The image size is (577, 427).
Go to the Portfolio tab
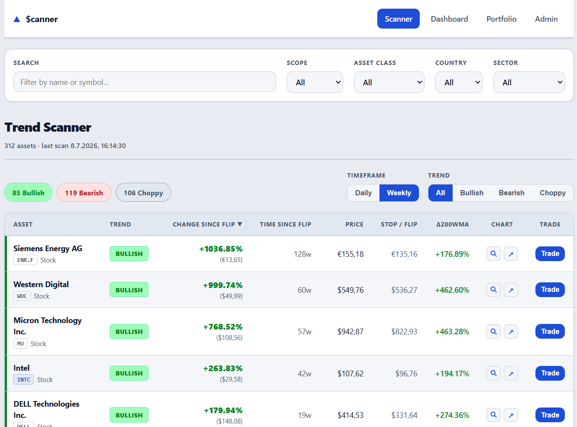(x=501, y=19)
